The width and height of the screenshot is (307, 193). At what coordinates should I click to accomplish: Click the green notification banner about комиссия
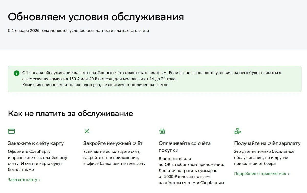pyautogui.click(x=153, y=79)
